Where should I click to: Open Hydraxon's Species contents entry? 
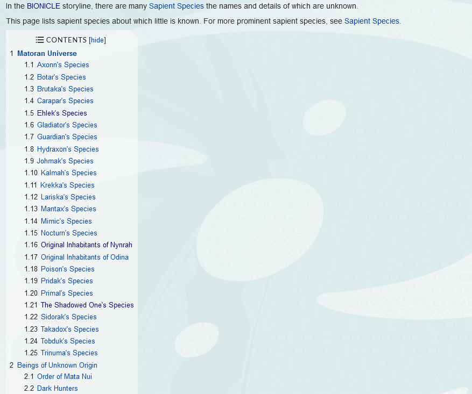68,149
